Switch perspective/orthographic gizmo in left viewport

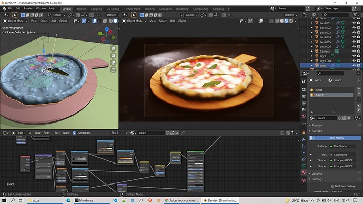point(113,70)
